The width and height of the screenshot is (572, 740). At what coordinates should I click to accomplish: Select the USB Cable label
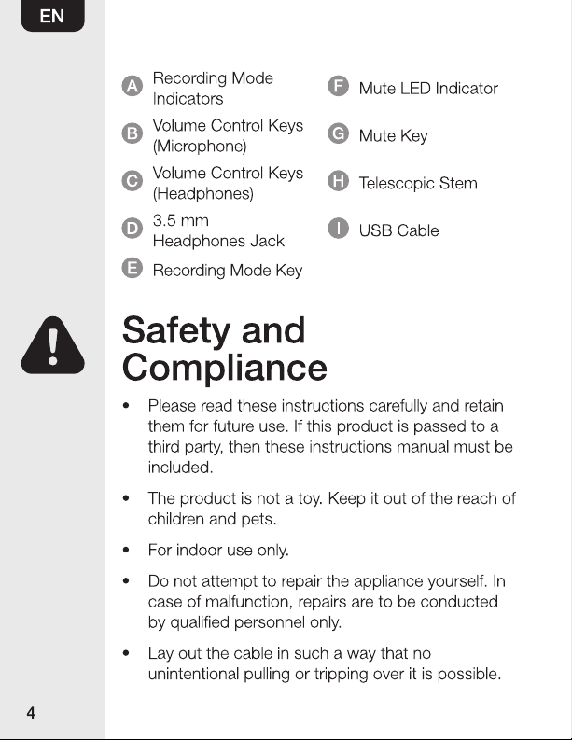398,230
